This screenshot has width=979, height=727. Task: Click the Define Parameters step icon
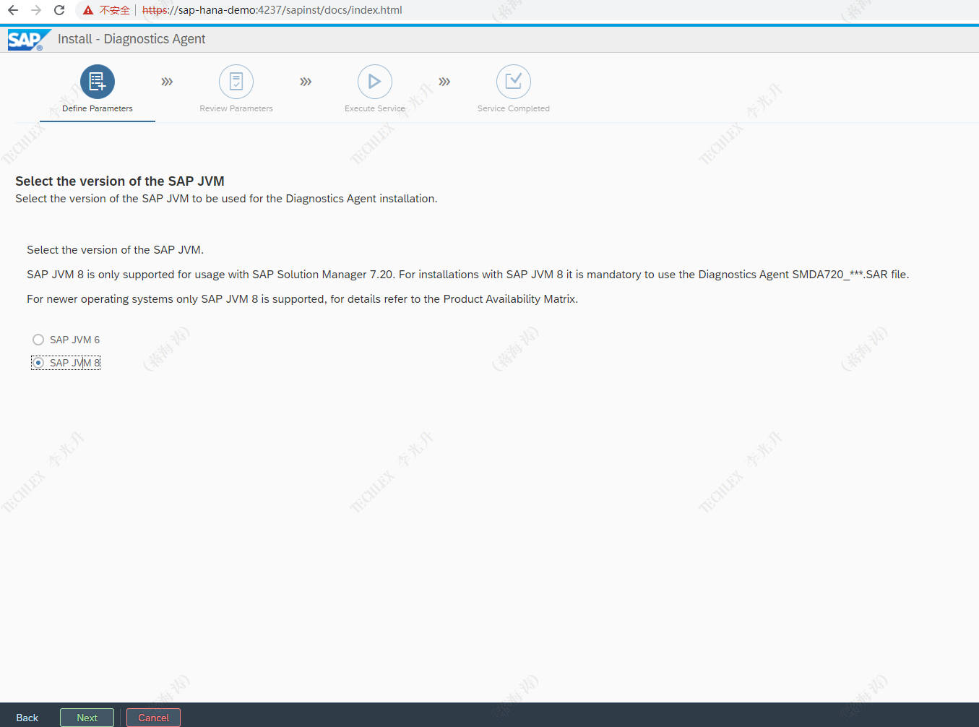pos(98,82)
